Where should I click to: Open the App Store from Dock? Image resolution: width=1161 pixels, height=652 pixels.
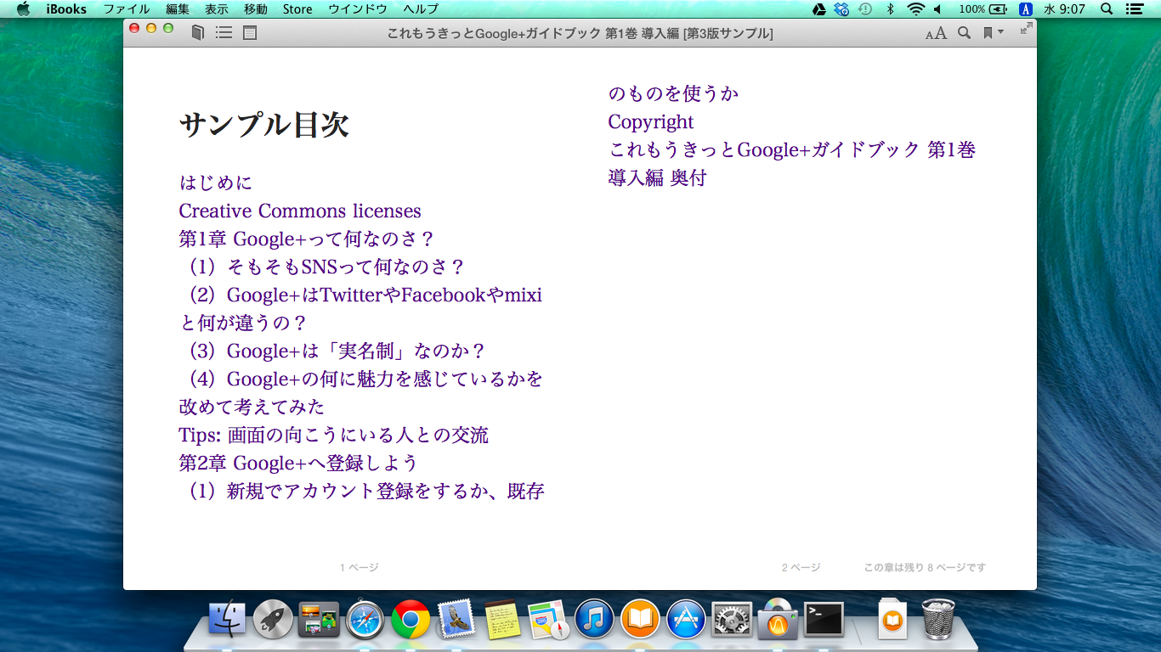pyautogui.click(x=686, y=620)
